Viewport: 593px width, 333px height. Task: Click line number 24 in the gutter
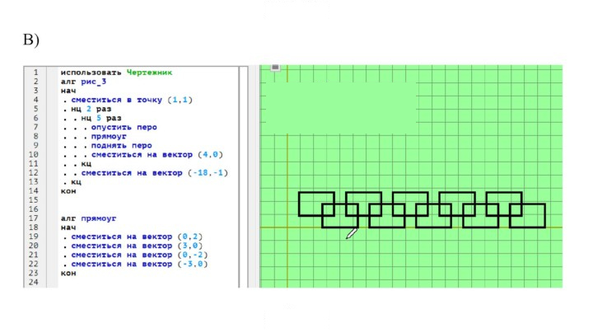(x=33, y=282)
